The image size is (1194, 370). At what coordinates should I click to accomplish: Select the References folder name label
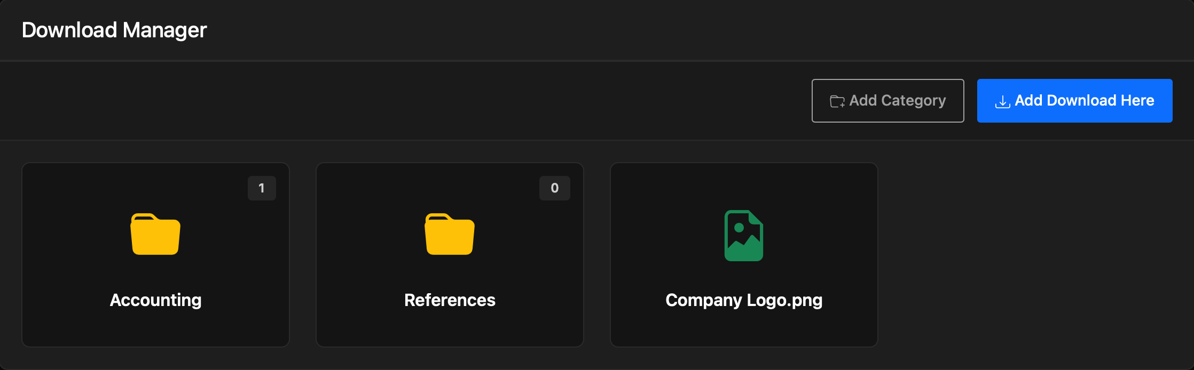click(x=450, y=300)
